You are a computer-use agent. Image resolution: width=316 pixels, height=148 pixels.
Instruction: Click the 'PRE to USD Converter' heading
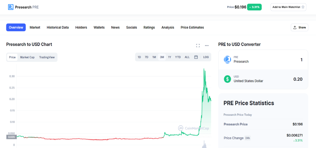[x=239, y=44]
